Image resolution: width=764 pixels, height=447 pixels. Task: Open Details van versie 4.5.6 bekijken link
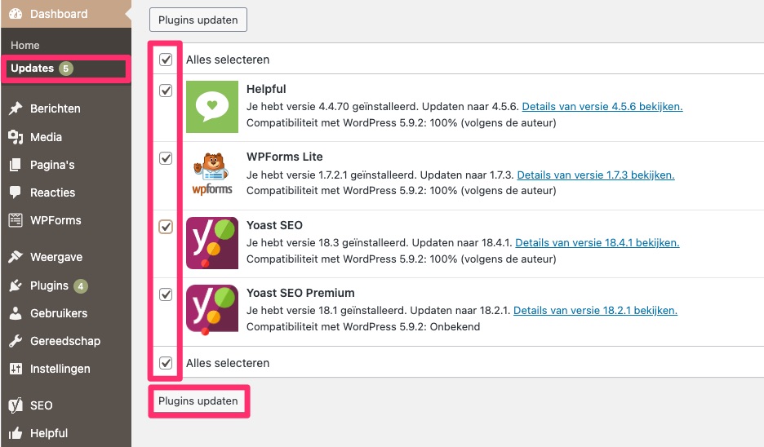602,107
